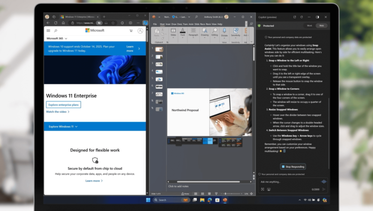
Task: Open the File tab in PowerPoint
Action: tap(155, 24)
